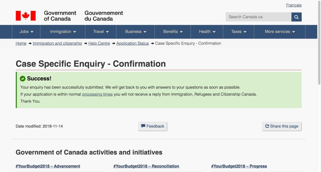
Task: Switch language to Français
Action: [294, 5]
